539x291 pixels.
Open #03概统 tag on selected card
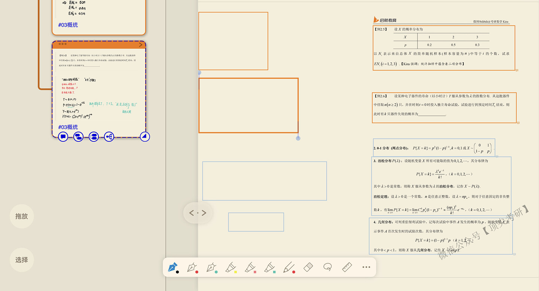coord(68,127)
